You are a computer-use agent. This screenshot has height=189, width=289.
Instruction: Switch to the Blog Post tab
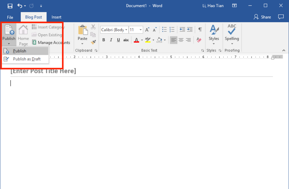[33, 17]
